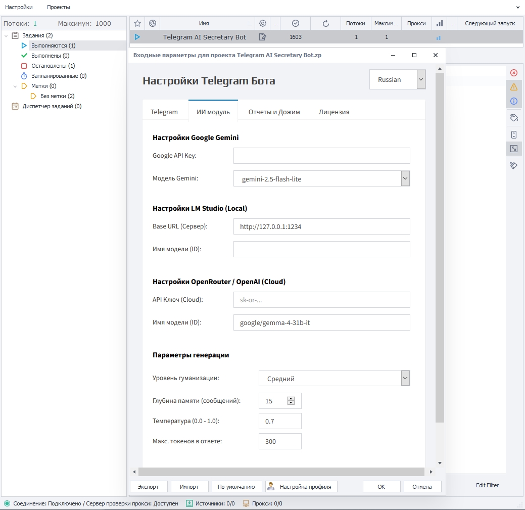Switch to the Telegram tab
This screenshot has width=525, height=510.
pyautogui.click(x=164, y=112)
